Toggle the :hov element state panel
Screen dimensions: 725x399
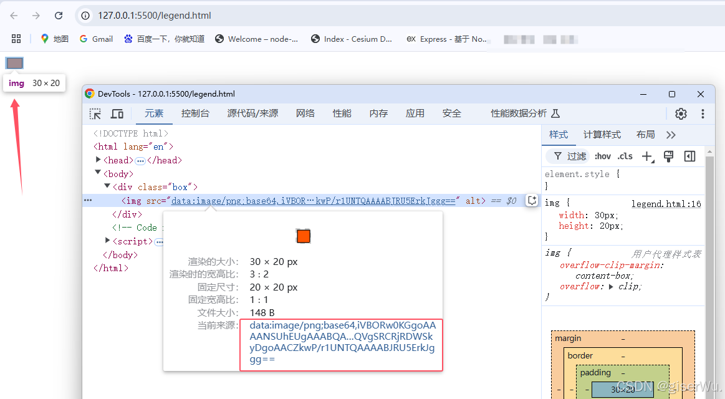coord(602,156)
